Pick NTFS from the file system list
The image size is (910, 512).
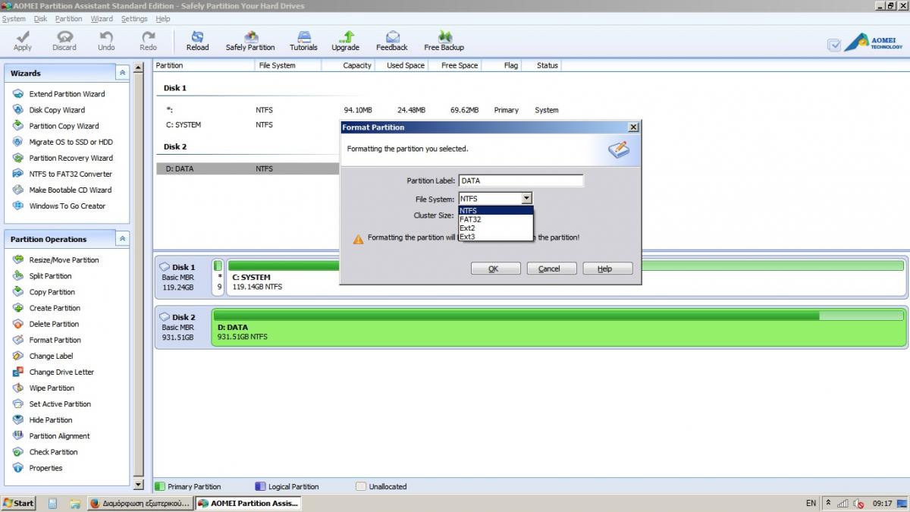click(x=496, y=210)
